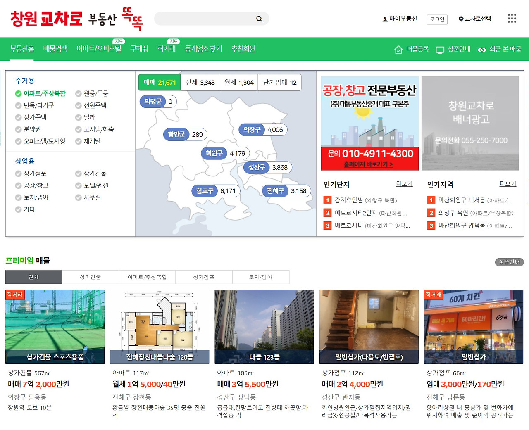Uncheck the 아파트/주상복합 option
This screenshot has width=529, height=430.
[x=18, y=93]
